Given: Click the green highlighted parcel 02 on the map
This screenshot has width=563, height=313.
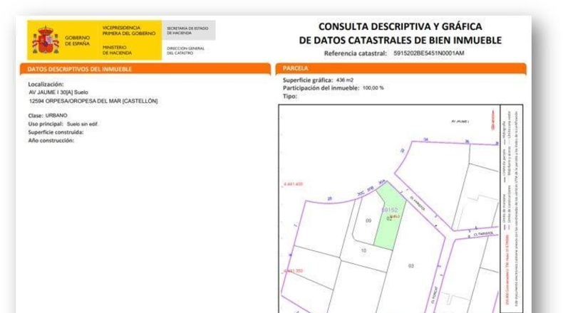Looking at the screenshot, I should coord(390,216).
